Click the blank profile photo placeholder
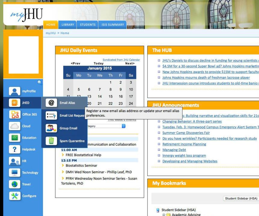 [x=24, y=55]
